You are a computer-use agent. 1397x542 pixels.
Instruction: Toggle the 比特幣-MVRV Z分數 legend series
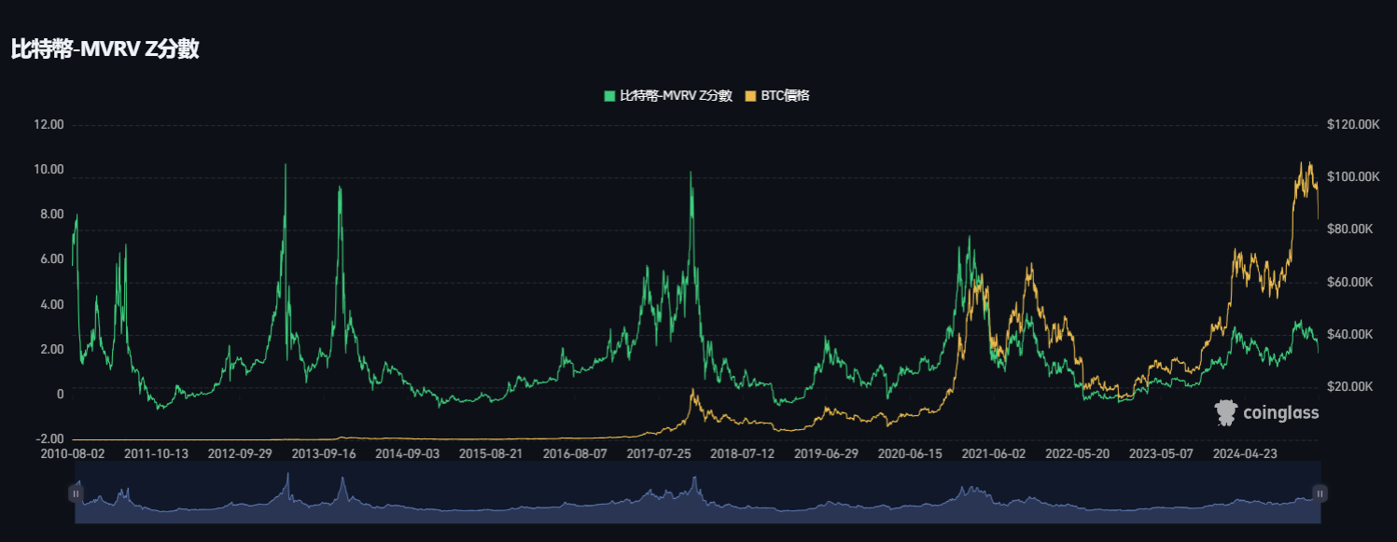click(676, 95)
